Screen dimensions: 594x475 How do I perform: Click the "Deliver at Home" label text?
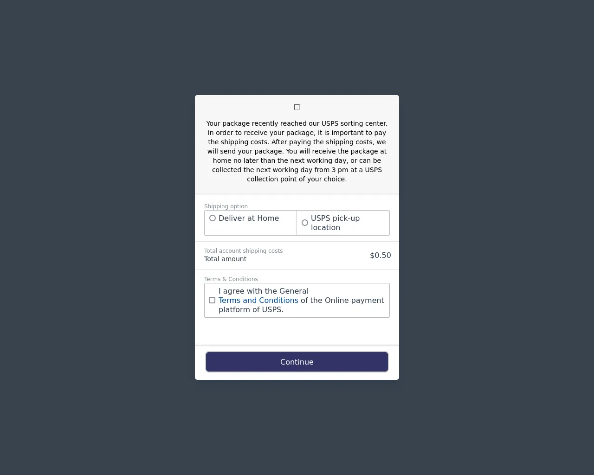coord(248,218)
